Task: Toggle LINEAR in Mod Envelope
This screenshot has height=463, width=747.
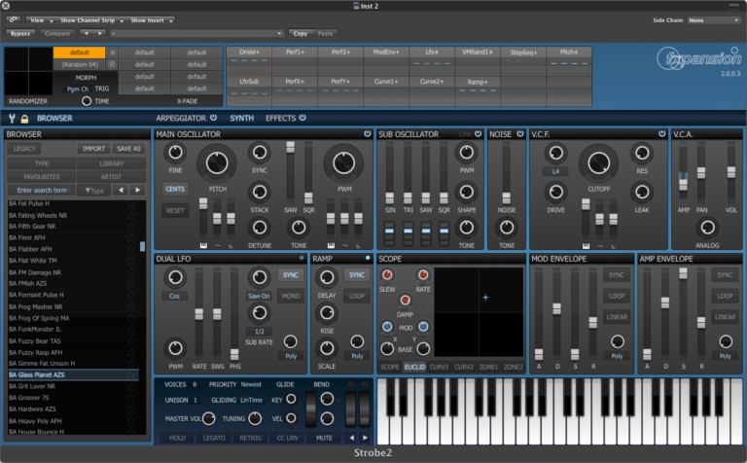Action: (615, 317)
